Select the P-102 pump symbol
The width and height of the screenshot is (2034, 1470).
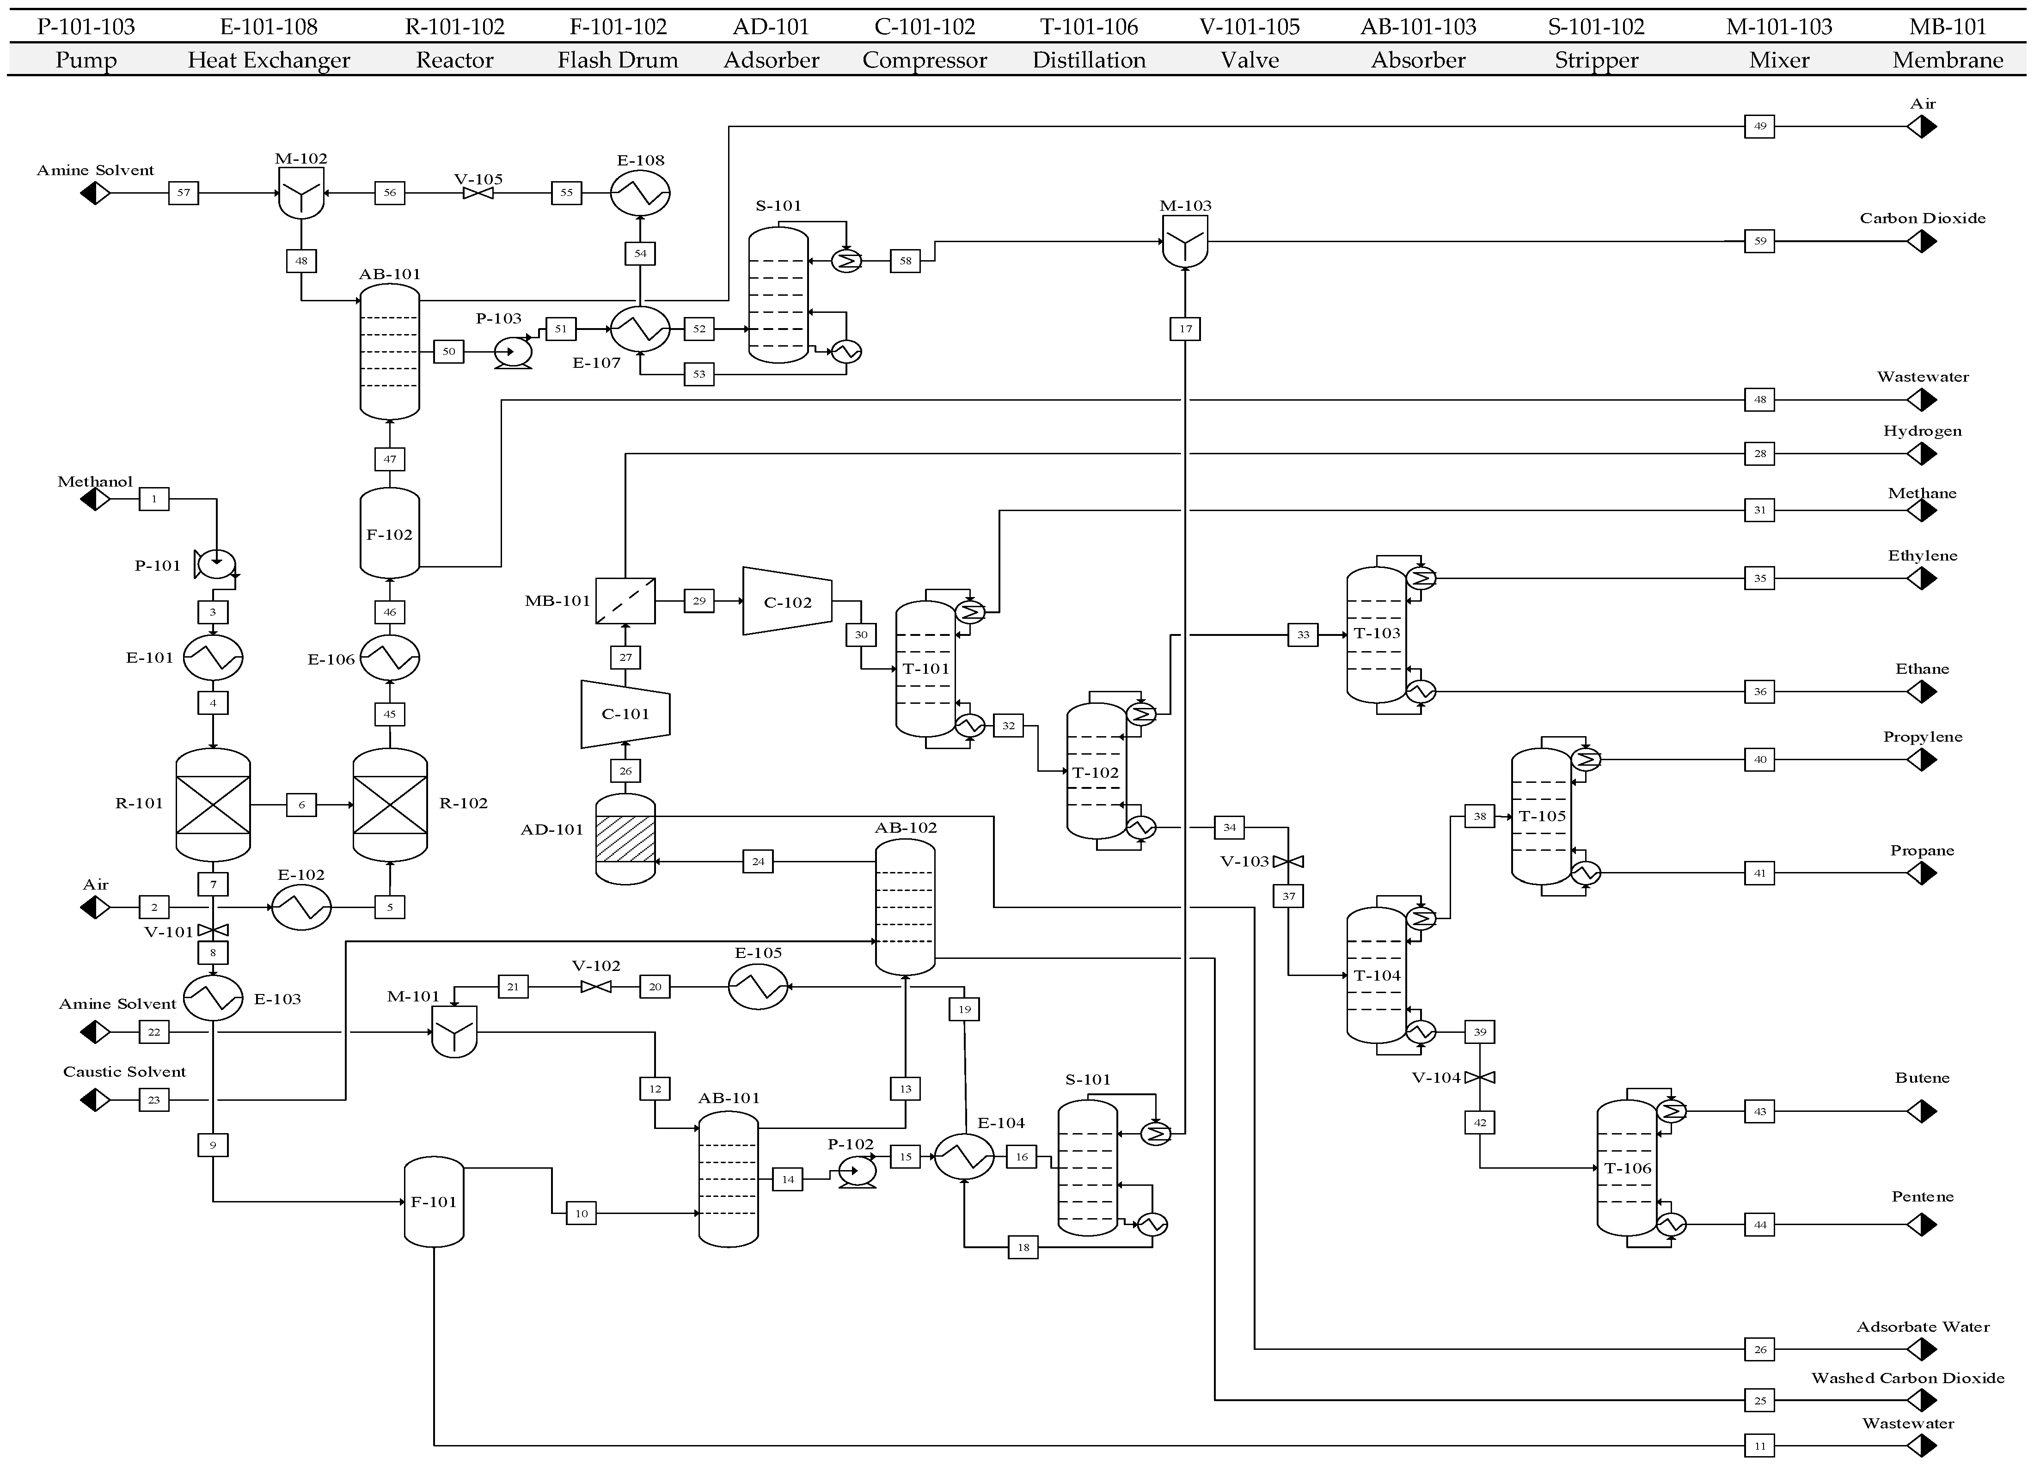click(857, 1171)
